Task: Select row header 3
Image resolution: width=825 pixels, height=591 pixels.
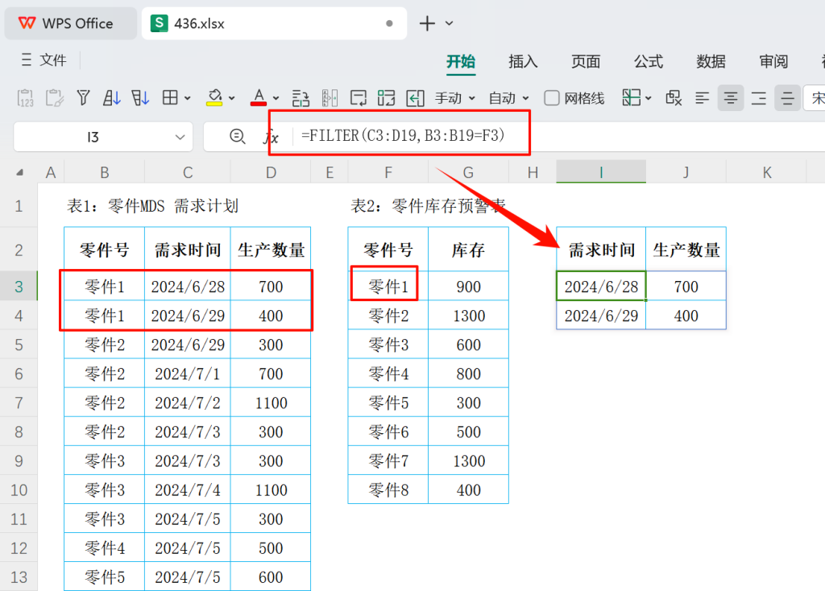Action: coord(19,287)
